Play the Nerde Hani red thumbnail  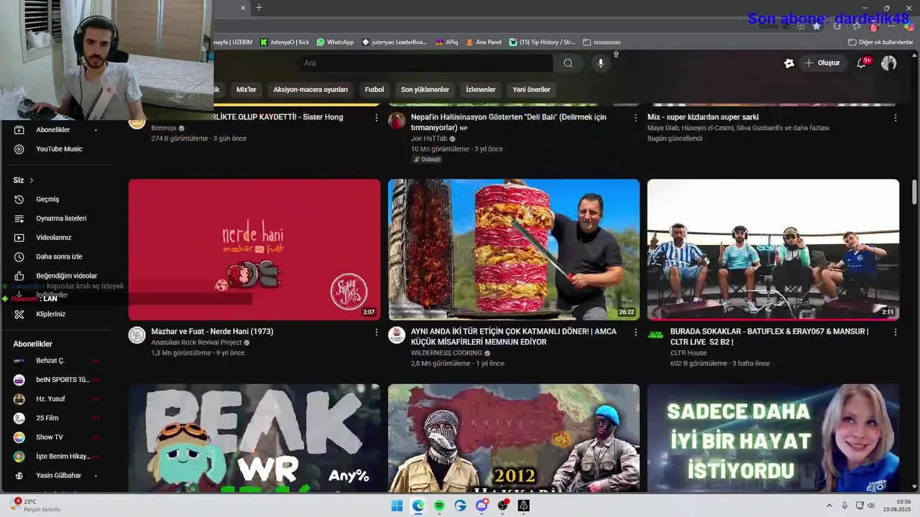(x=254, y=250)
